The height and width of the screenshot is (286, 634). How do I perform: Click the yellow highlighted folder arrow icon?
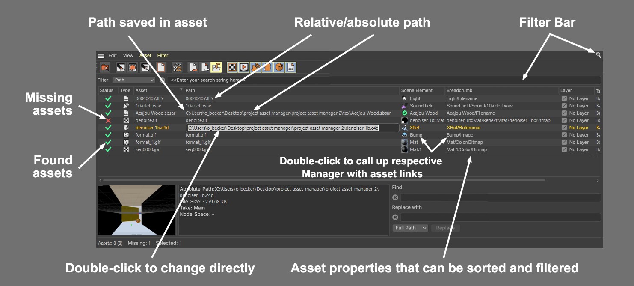click(x=216, y=67)
